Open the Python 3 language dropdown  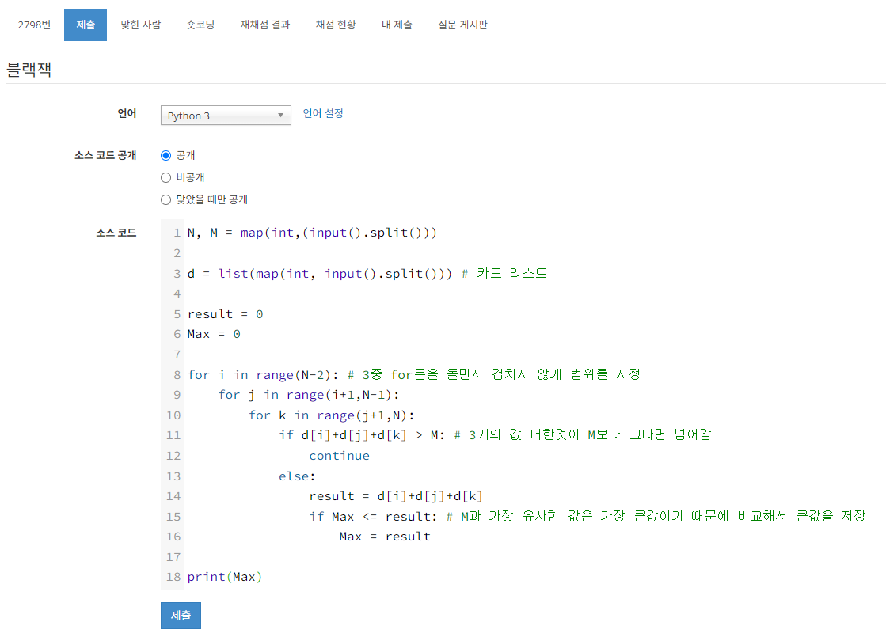[226, 116]
